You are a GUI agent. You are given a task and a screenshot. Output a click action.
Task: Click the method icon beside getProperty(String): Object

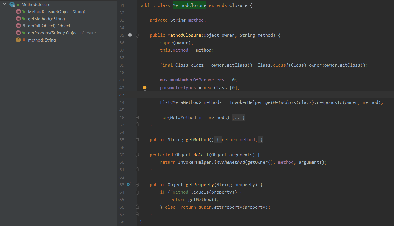tap(18, 33)
